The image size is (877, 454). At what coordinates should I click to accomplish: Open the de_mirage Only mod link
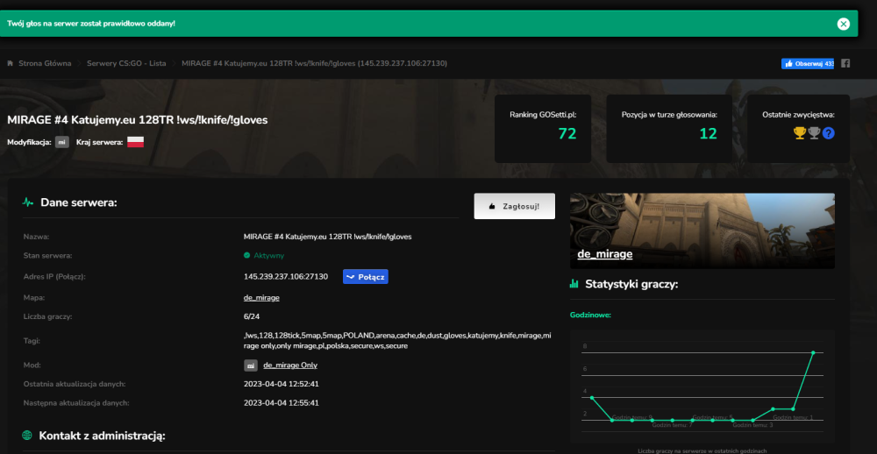[x=290, y=365]
